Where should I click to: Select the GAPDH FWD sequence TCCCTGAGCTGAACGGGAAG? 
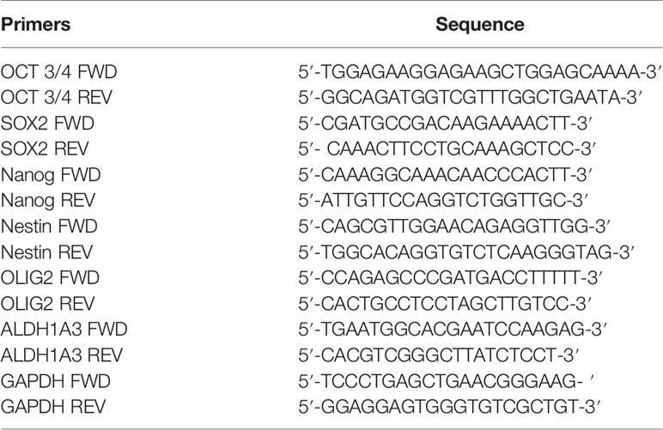447,381
